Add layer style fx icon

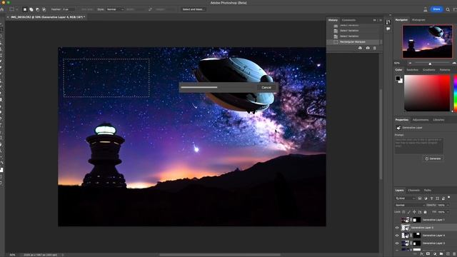point(422,254)
